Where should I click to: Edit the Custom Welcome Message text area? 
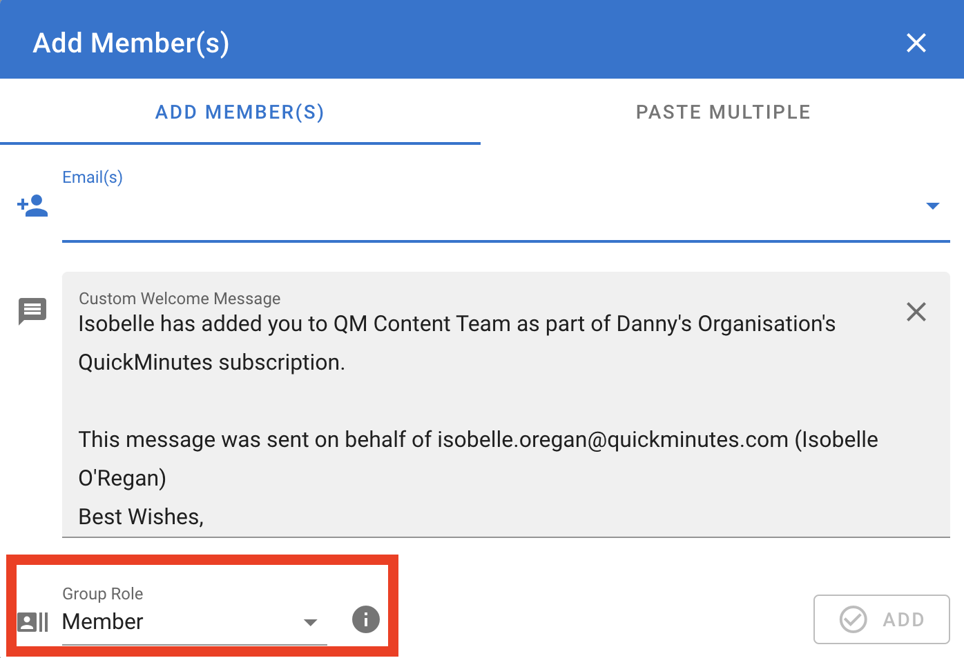[505, 404]
